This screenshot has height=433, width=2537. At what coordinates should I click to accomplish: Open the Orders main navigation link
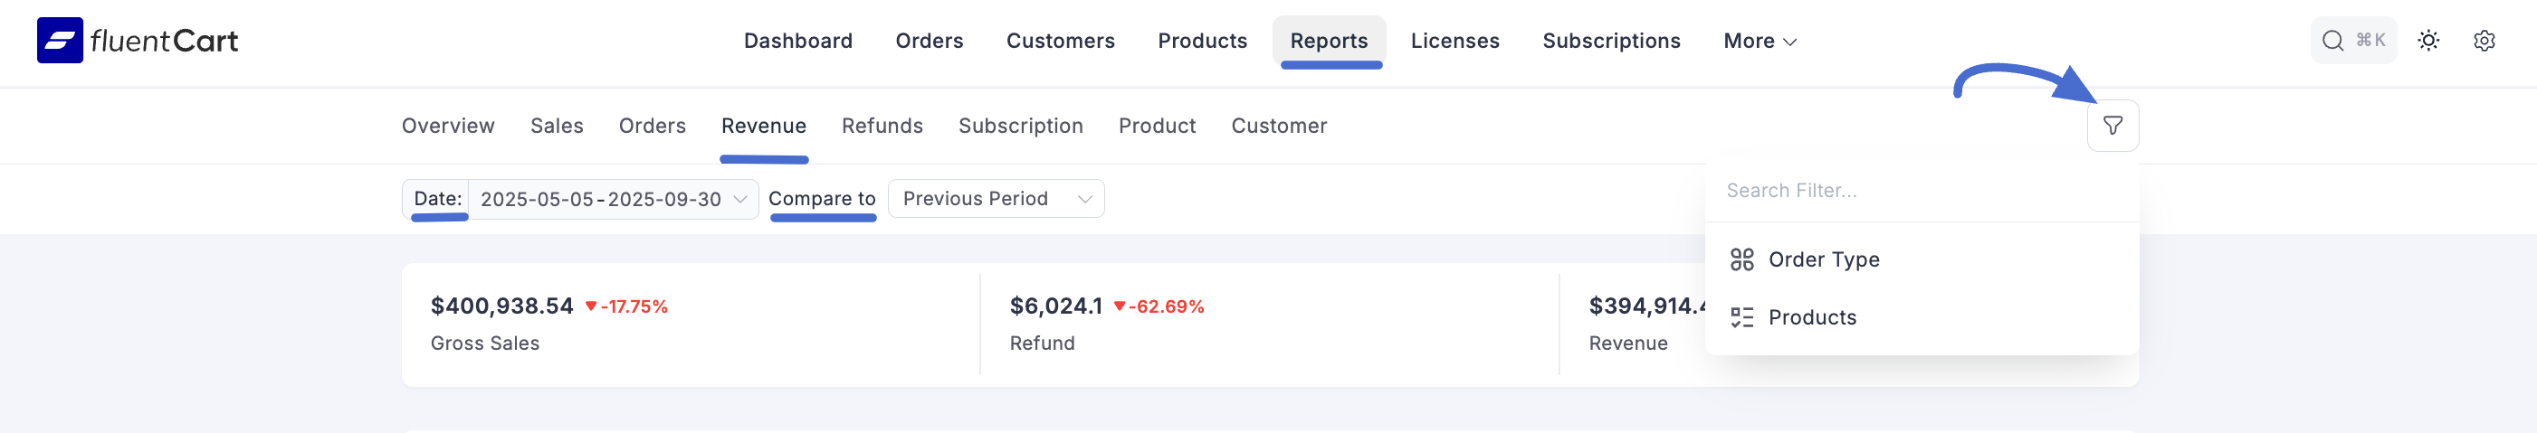coord(929,42)
